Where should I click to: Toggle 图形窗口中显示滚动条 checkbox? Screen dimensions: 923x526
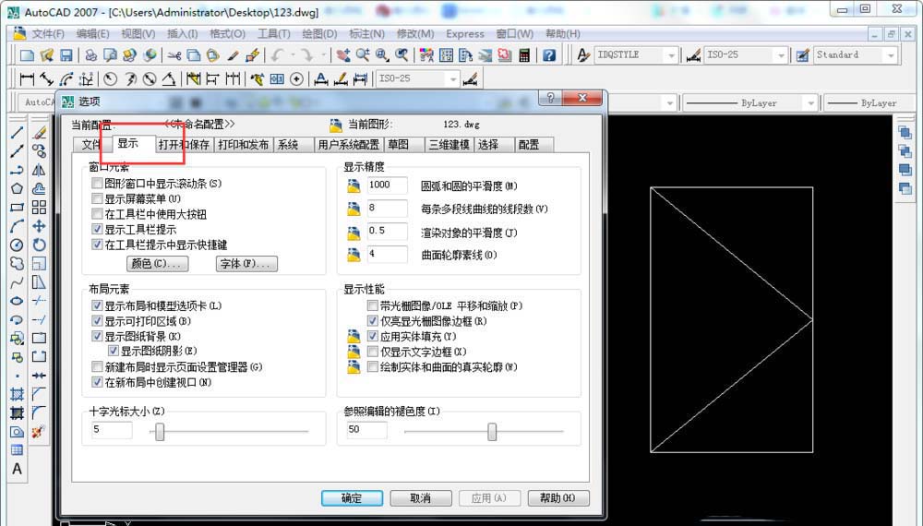point(97,184)
